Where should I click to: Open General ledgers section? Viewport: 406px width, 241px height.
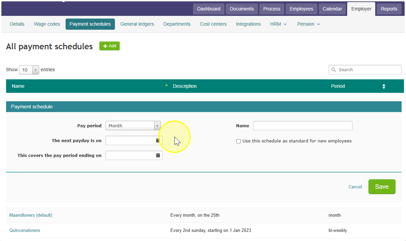click(x=137, y=24)
